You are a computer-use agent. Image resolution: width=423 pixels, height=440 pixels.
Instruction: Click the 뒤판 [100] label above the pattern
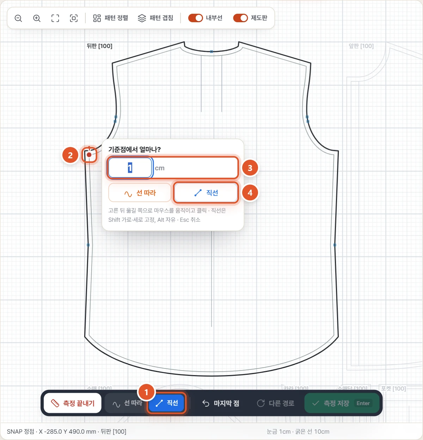[x=99, y=46]
